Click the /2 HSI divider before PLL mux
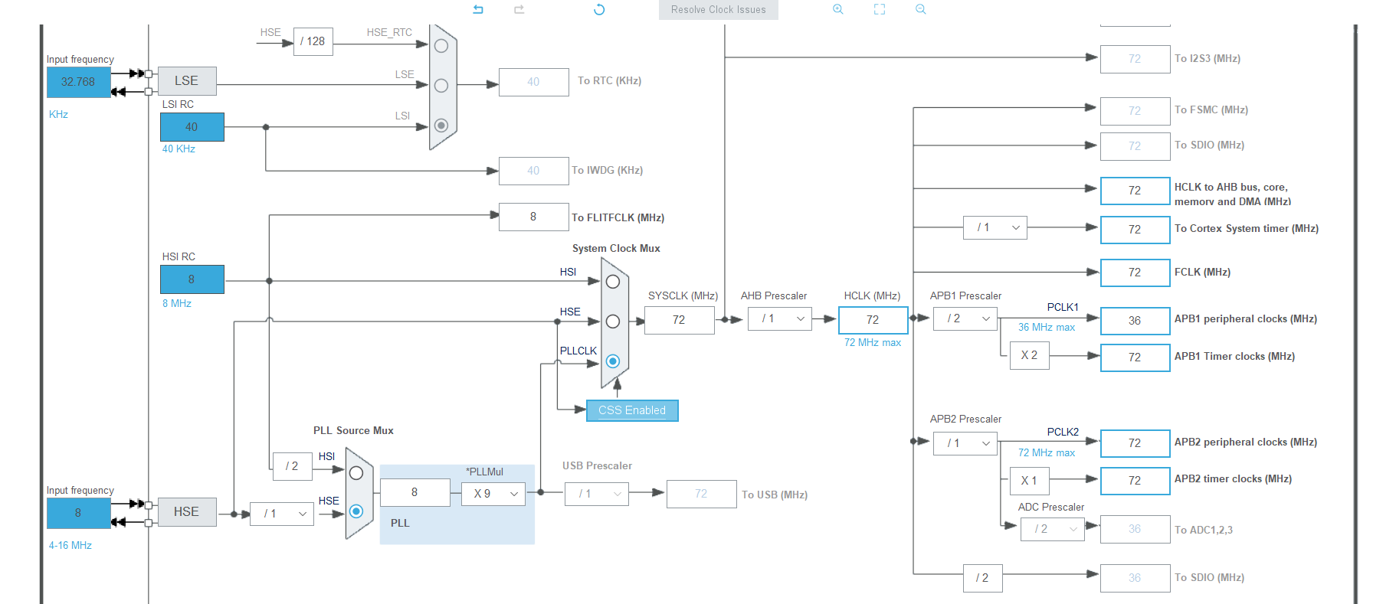Screen dimensions: 1396x604 293,465
